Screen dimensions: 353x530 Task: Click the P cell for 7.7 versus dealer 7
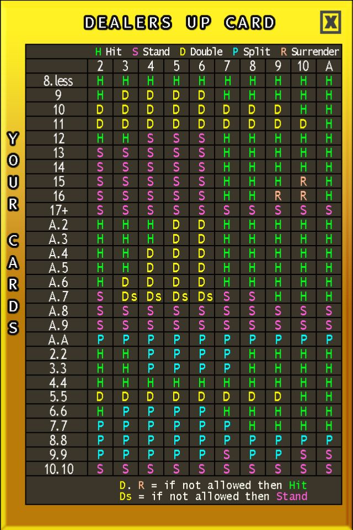pyautogui.click(x=227, y=426)
